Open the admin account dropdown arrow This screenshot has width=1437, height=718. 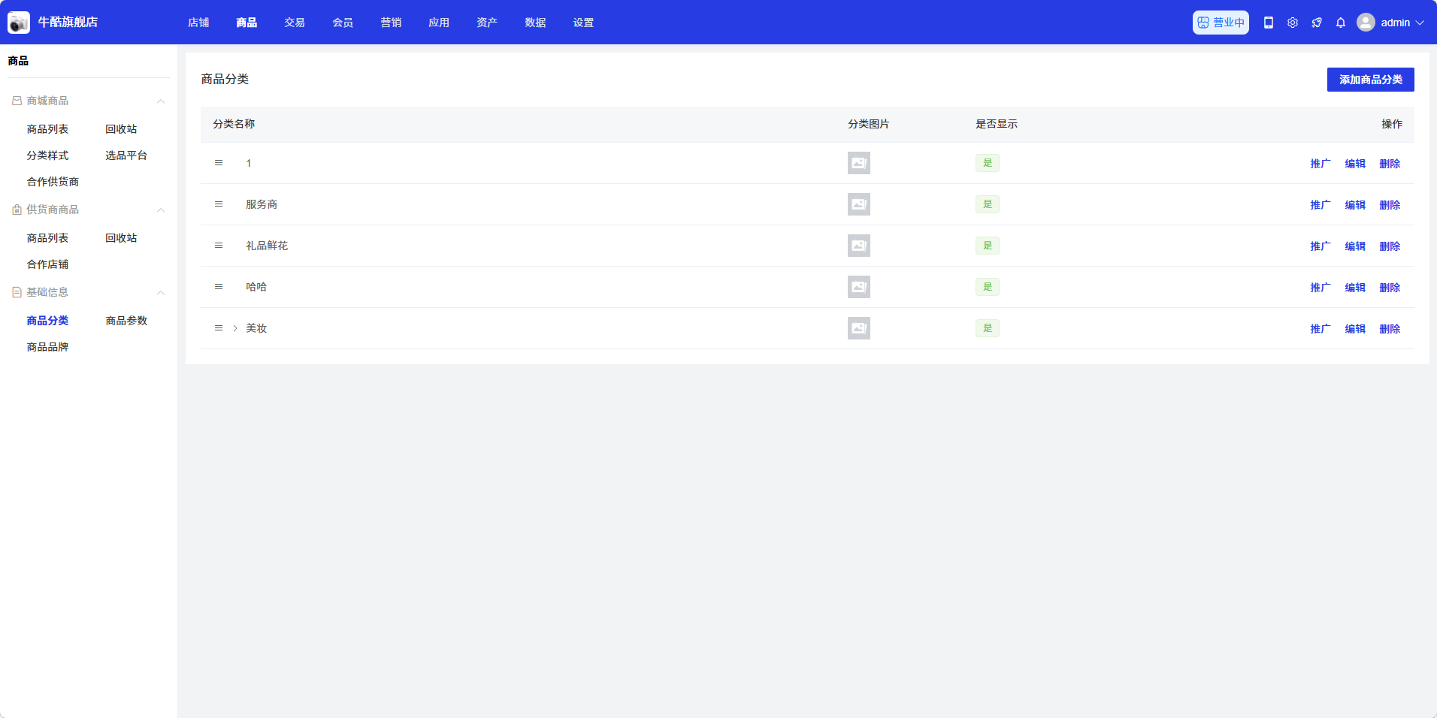[x=1420, y=23]
